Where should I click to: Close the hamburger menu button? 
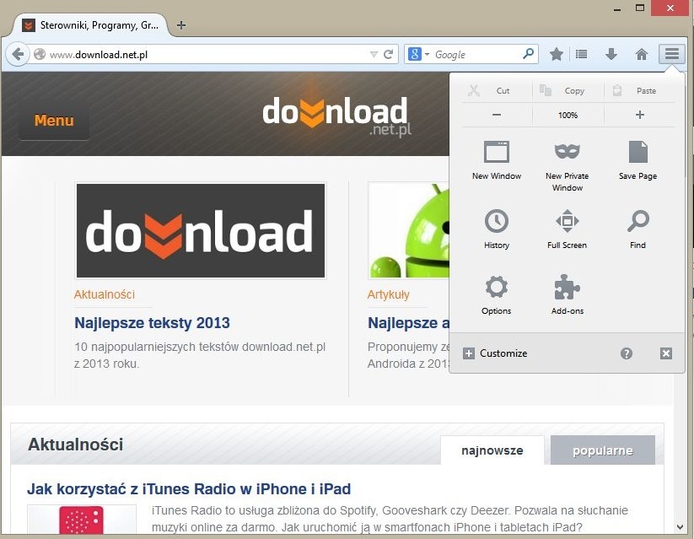[671, 54]
